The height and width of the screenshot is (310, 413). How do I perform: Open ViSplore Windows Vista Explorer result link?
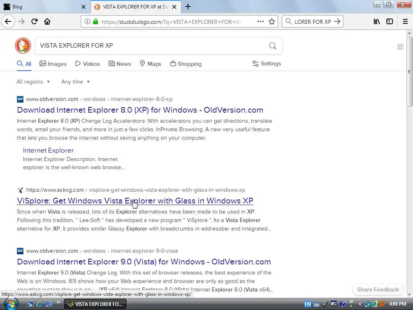pyautogui.click(x=135, y=201)
